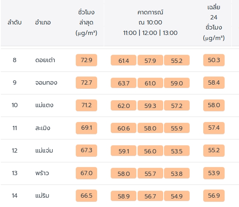Click พร้าว 24-hour average badge 53.9
This screenshot has width=239, height=207.
pyautogui.click(x=214, y=173)
